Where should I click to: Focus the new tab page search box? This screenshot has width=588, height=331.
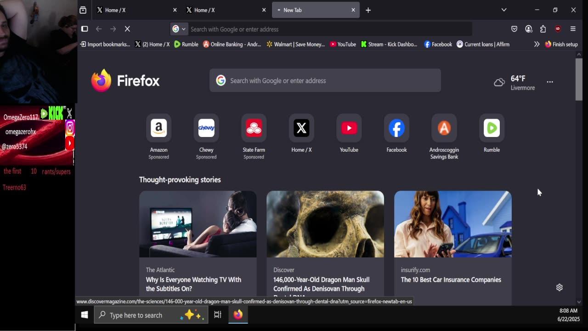click(x=325, y=80)
